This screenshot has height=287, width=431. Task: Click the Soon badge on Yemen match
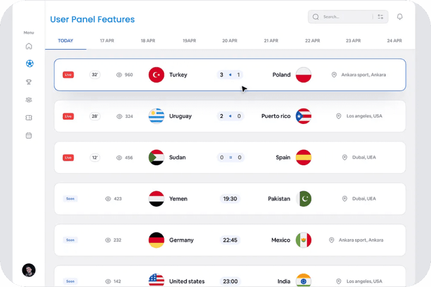(70, 199)
